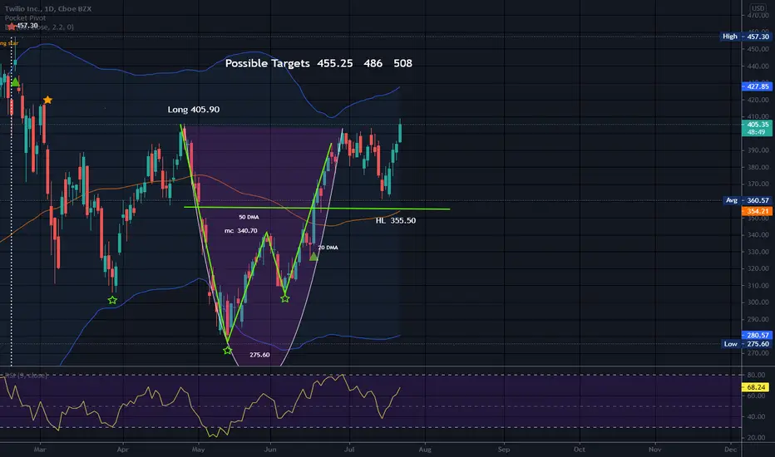Click the HL 355.50 annotation

pyautogui.click(x=396, y=220)
